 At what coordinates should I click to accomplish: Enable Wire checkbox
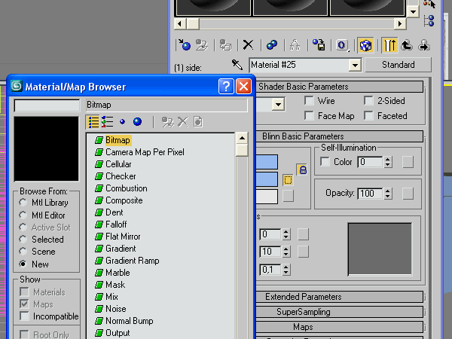point(309,101)
